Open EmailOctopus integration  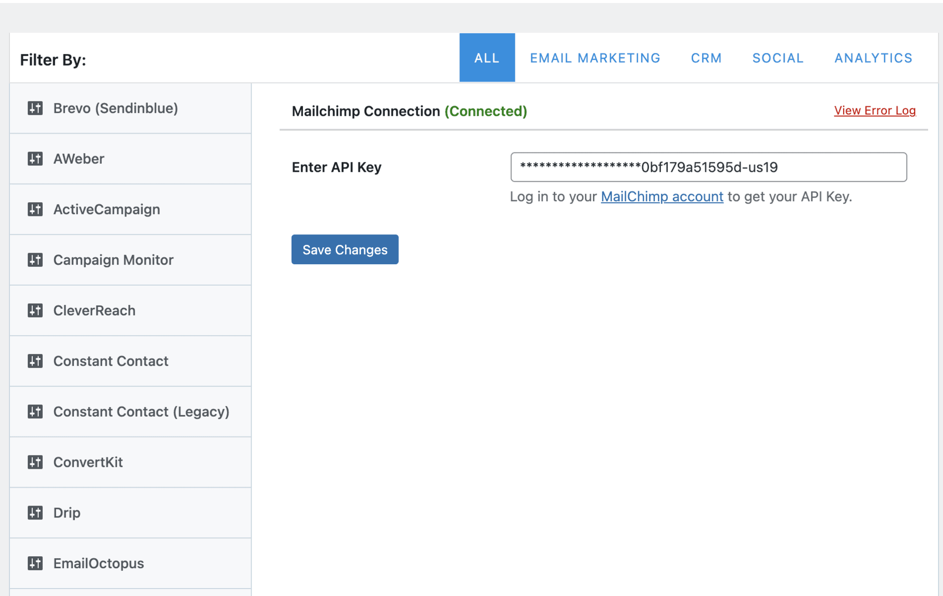(130, 564)
